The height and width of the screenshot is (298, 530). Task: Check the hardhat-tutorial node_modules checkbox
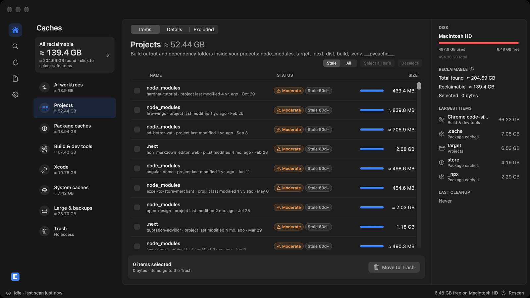pos(137,91)
